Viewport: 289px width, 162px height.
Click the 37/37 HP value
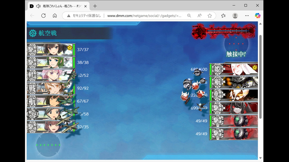click(x=83, y=49)
